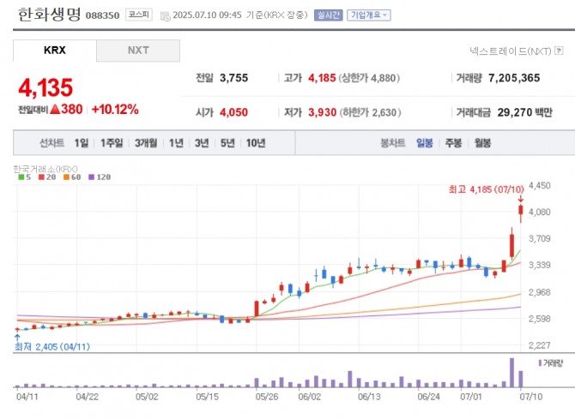Viewport: 575px width, 419px height.
Task: Click the 거래량 legend icon on volume chart
Action: pyautogui.click(x=539, y=363)
